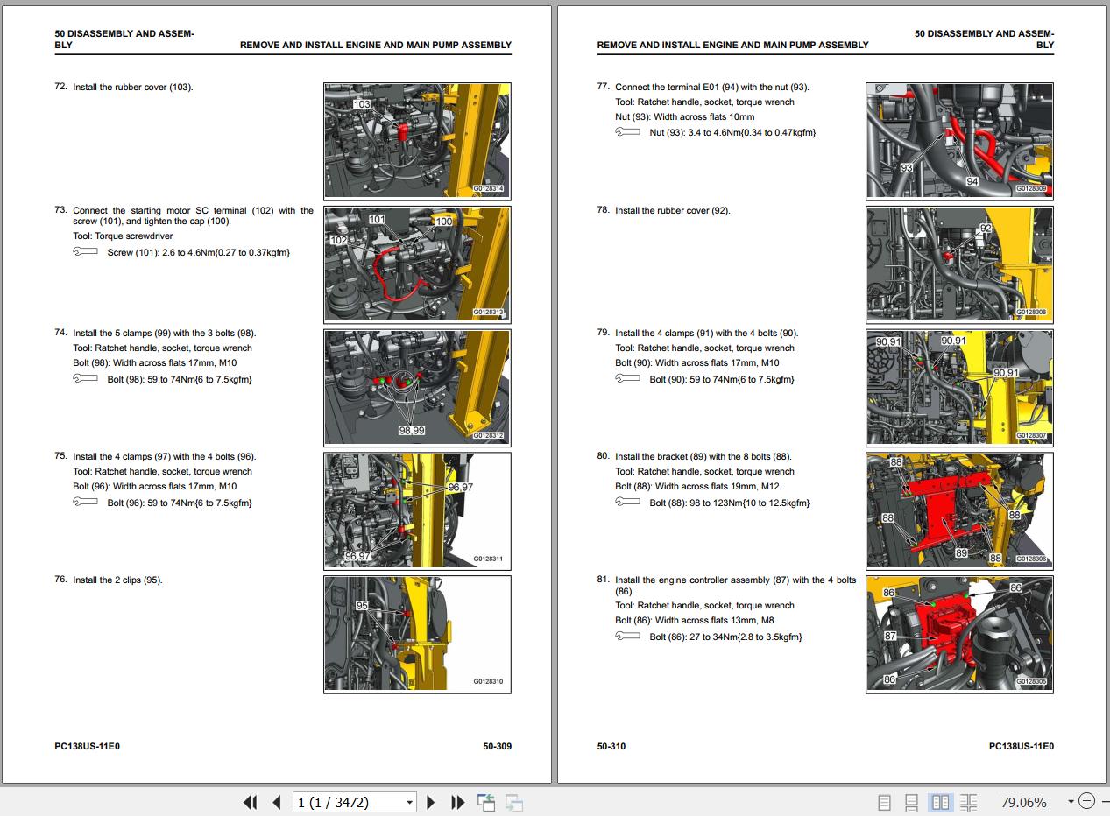The width and height of the screenshot is (1110, 816).
Task: Click rubber cover image for step 78
Action: pos(959,265)
